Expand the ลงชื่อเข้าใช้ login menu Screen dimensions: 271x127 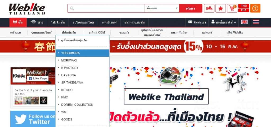pos(223,22)
